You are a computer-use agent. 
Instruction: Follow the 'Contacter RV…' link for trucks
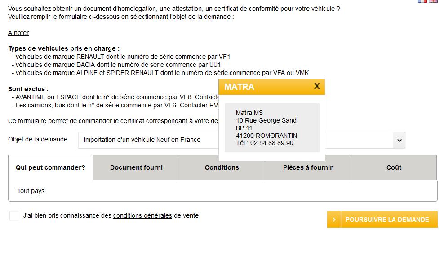click(199, 105)
